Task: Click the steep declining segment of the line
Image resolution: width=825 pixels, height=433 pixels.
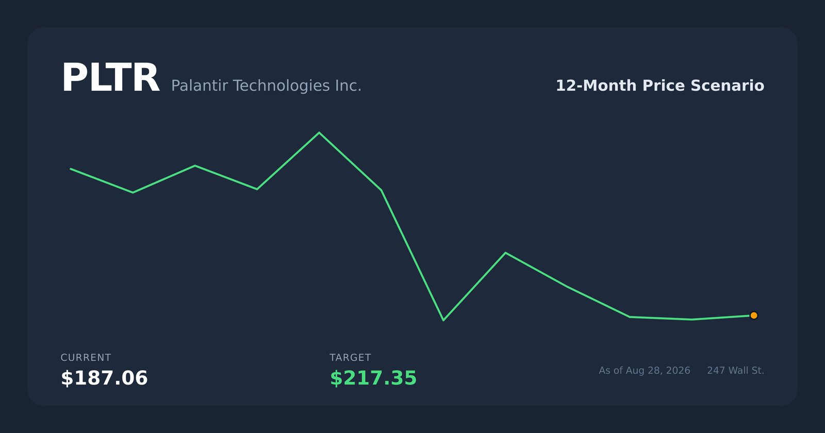Action: point(412,255)
